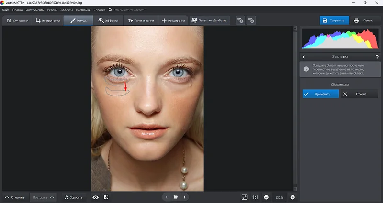Open the Эффекты menu in menu bar

67,10
